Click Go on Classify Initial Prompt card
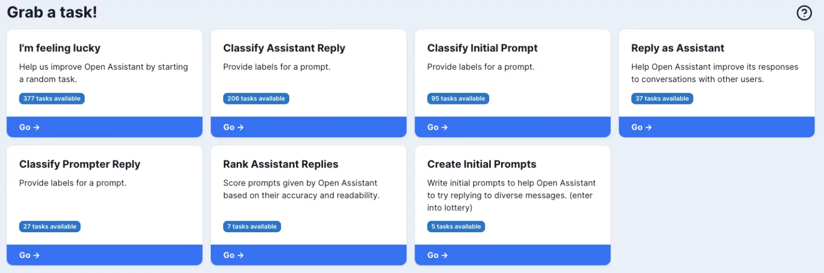 coord(512,127)
